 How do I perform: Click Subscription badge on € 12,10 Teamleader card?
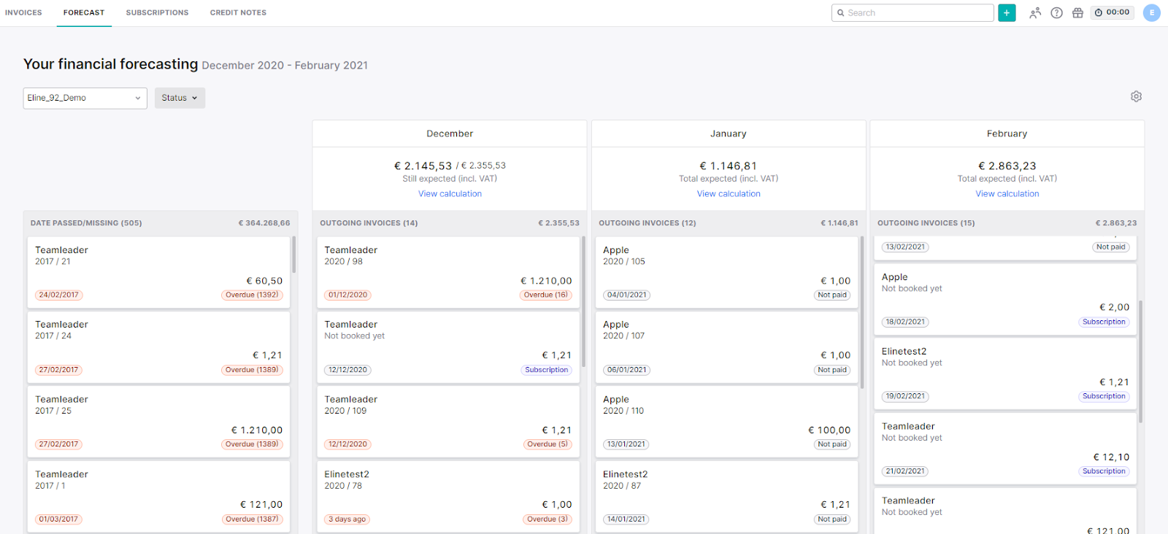click(x=1104, y=471)
